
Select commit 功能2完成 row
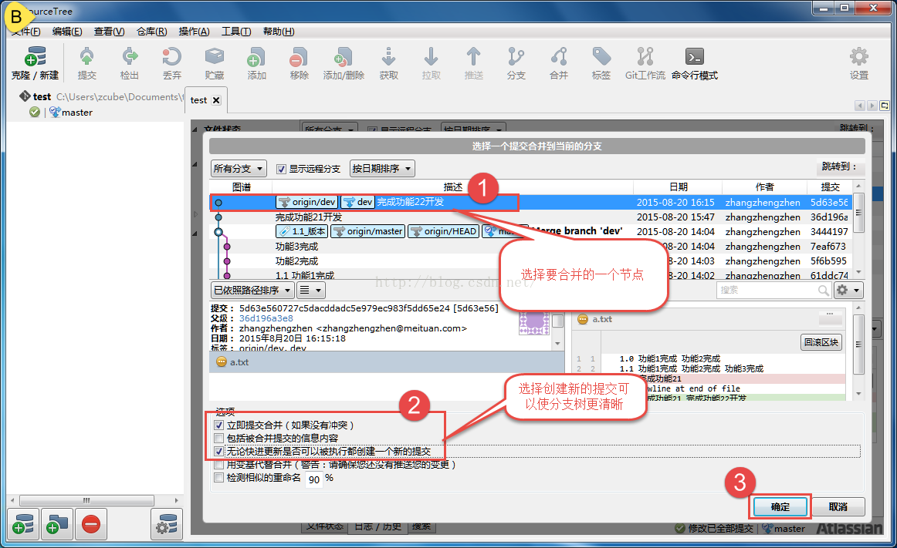click(x=530, y=261)
